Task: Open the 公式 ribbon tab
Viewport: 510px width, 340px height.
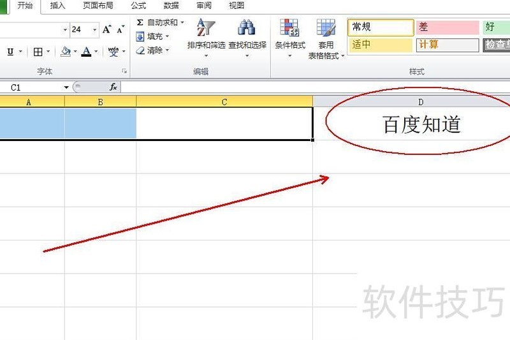Action: click(138, 6)
